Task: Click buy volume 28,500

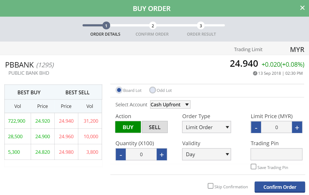Action: tap(15, 136)
